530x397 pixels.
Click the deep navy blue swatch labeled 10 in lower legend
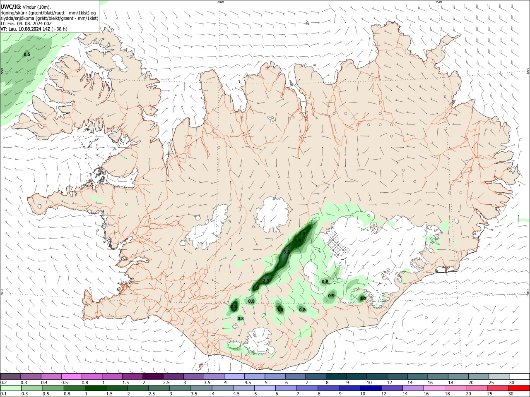tap(371, 388)
